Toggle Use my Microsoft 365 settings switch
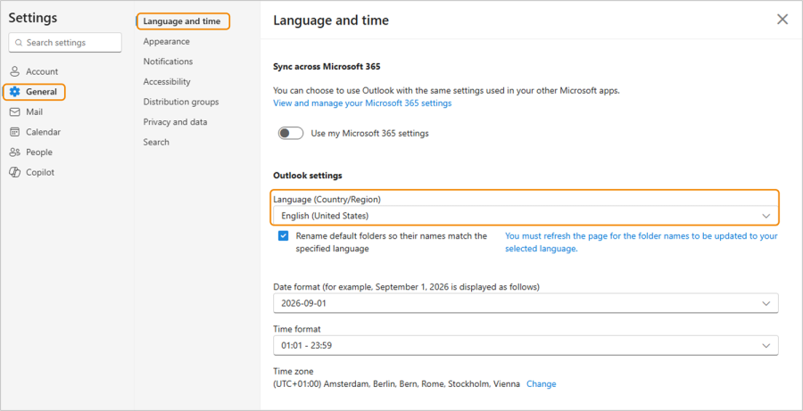Screen dimensions: 803x411 coord(290,133)
